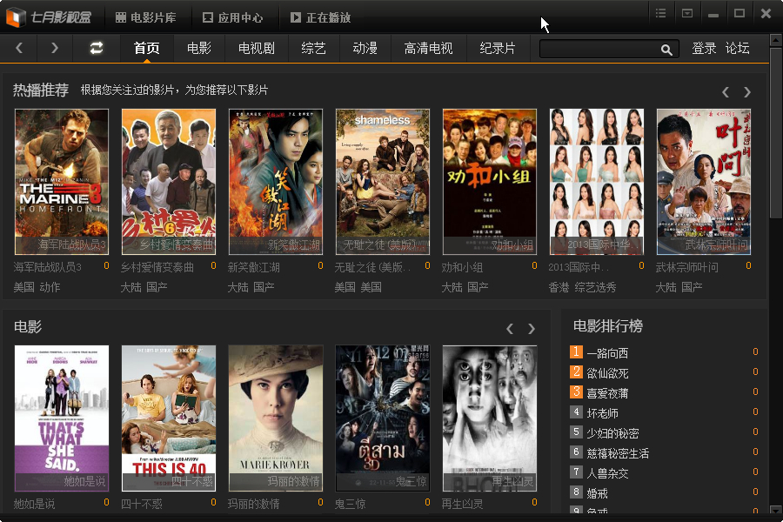The width and height of the screenshot is (783, 522).
Task: Refresh the page with the loop icon
Action: [97, 48]
